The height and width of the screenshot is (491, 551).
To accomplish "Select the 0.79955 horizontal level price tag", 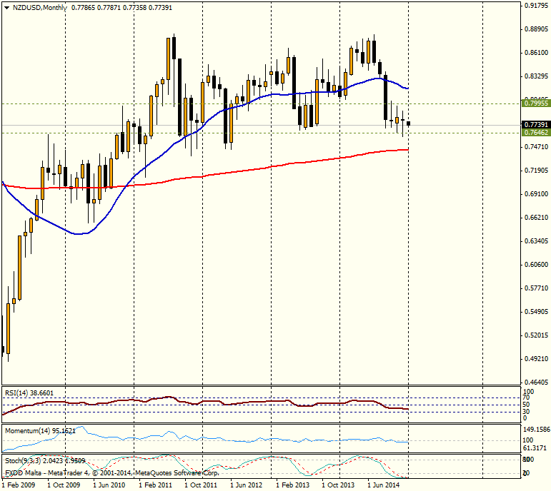I will (535, 103).
